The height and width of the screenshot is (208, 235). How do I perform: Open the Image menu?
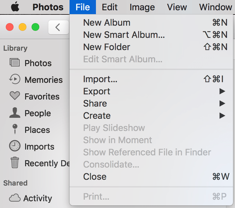click(x=142, y=7)
